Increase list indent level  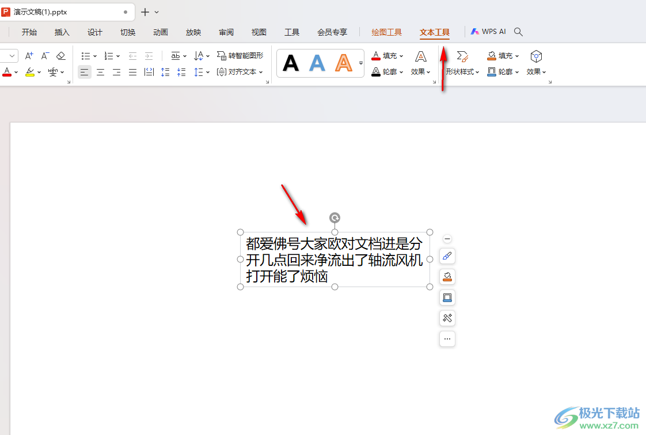coord(149,56)
